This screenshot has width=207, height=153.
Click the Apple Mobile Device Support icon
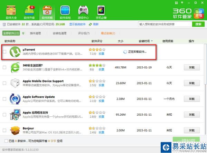coord(15,83)
